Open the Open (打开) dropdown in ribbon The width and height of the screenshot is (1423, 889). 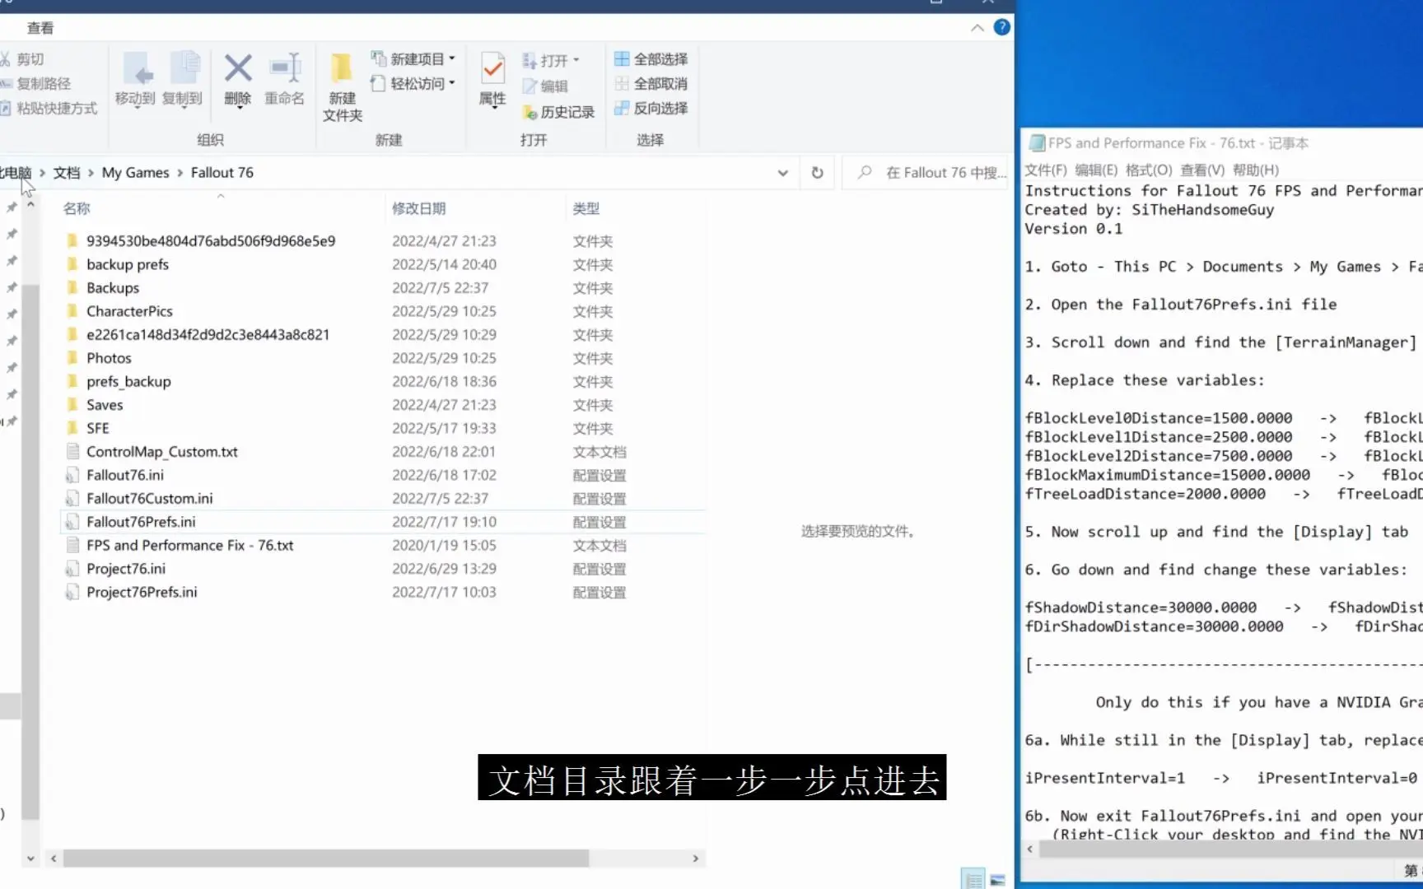point(551,60)
